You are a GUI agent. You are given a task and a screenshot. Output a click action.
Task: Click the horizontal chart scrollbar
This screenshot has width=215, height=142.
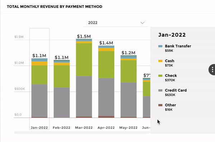click(82, 132)
